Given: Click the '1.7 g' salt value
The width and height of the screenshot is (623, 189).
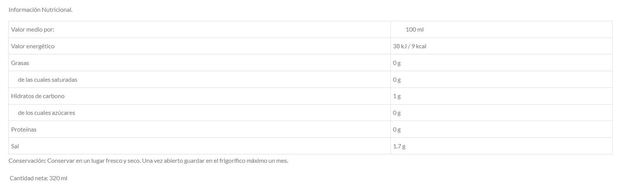Looking at the screenshot, I should pyautogui.click(x=399, y=146).
